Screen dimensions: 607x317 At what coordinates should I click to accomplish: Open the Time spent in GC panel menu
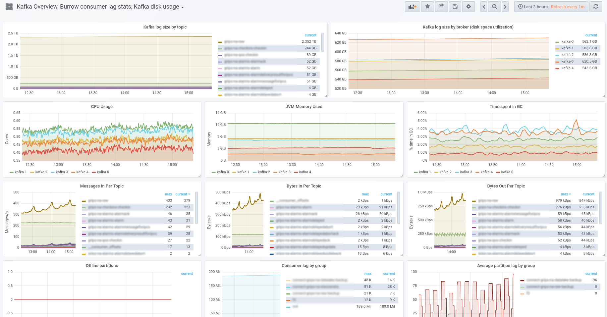click(506, 107)
